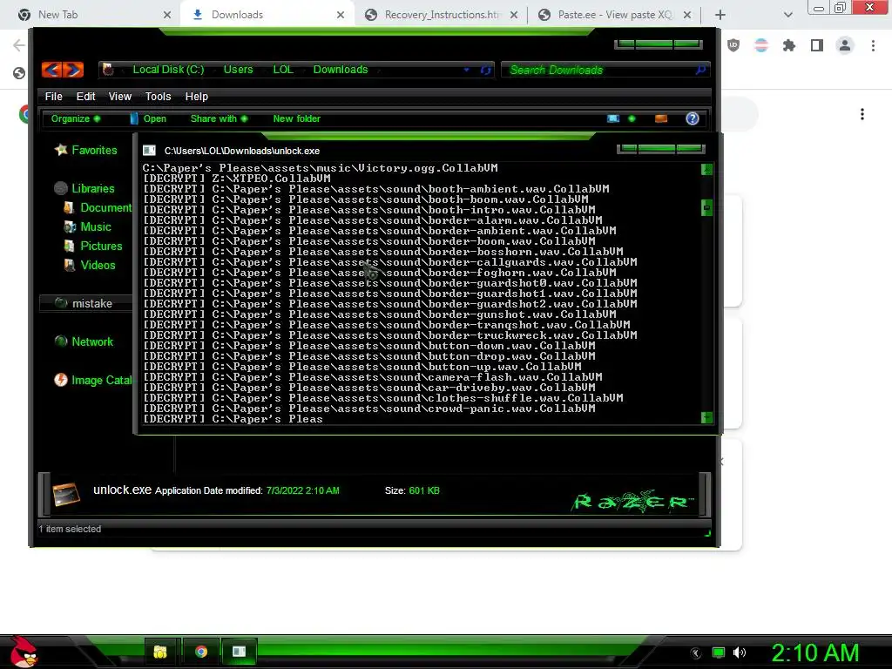Switch to the Paste.ee tab
The image size is (892, 669).
pyautogui.click(x=614, y=15)
